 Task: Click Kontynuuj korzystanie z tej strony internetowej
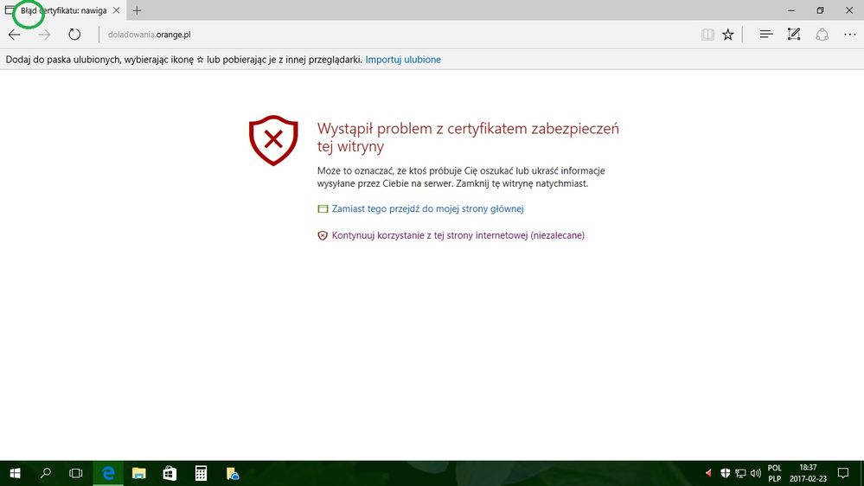[458, 235]
